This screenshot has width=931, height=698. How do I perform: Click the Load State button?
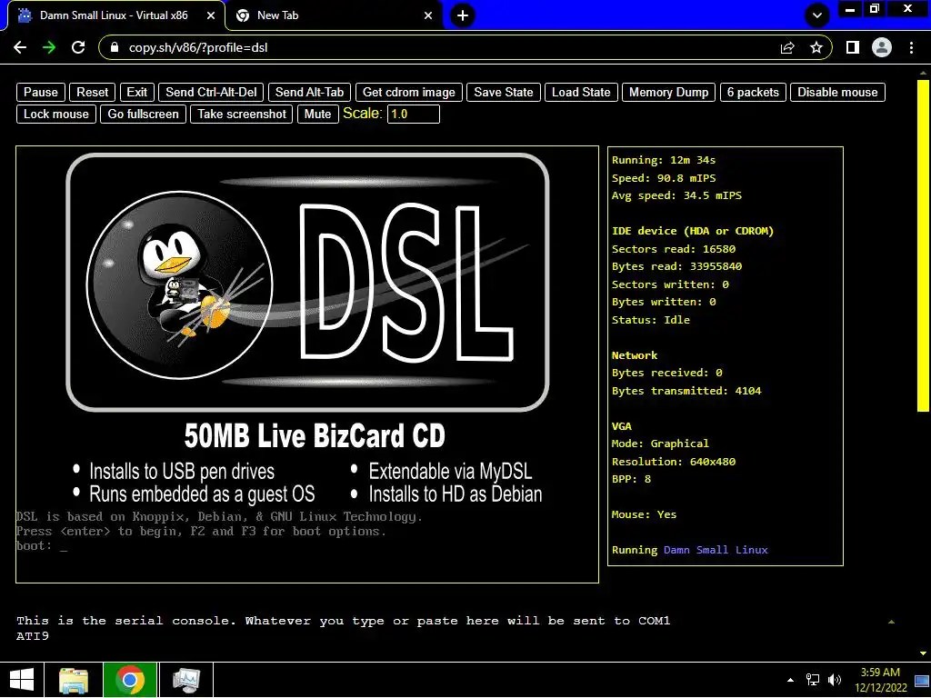click(581, 92)
